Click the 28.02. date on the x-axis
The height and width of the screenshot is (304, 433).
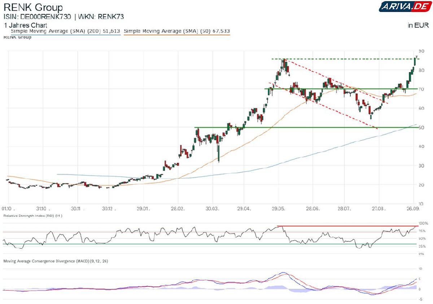[x=178, y=208]
